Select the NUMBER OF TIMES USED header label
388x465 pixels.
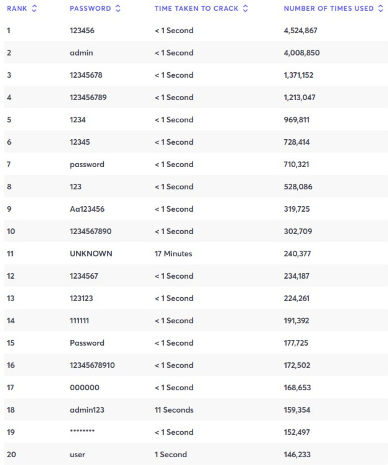(x=328, y=8)
